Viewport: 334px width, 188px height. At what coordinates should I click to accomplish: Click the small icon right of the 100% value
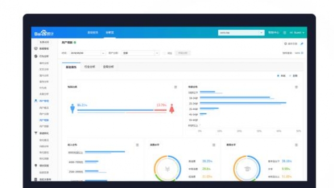coord(302,53)
